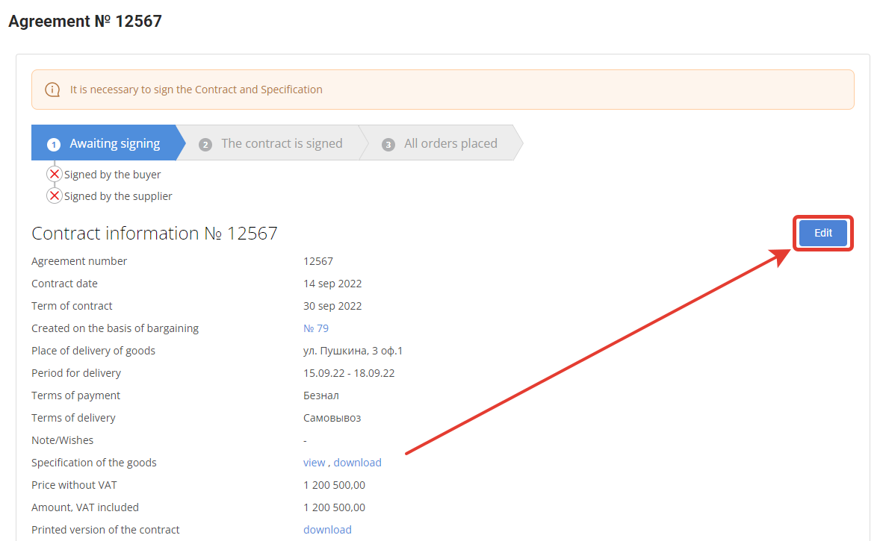The image size is (883, 541).
Task: Click the Contract information № 12567 heading
Action: click(x=155, y=234)
